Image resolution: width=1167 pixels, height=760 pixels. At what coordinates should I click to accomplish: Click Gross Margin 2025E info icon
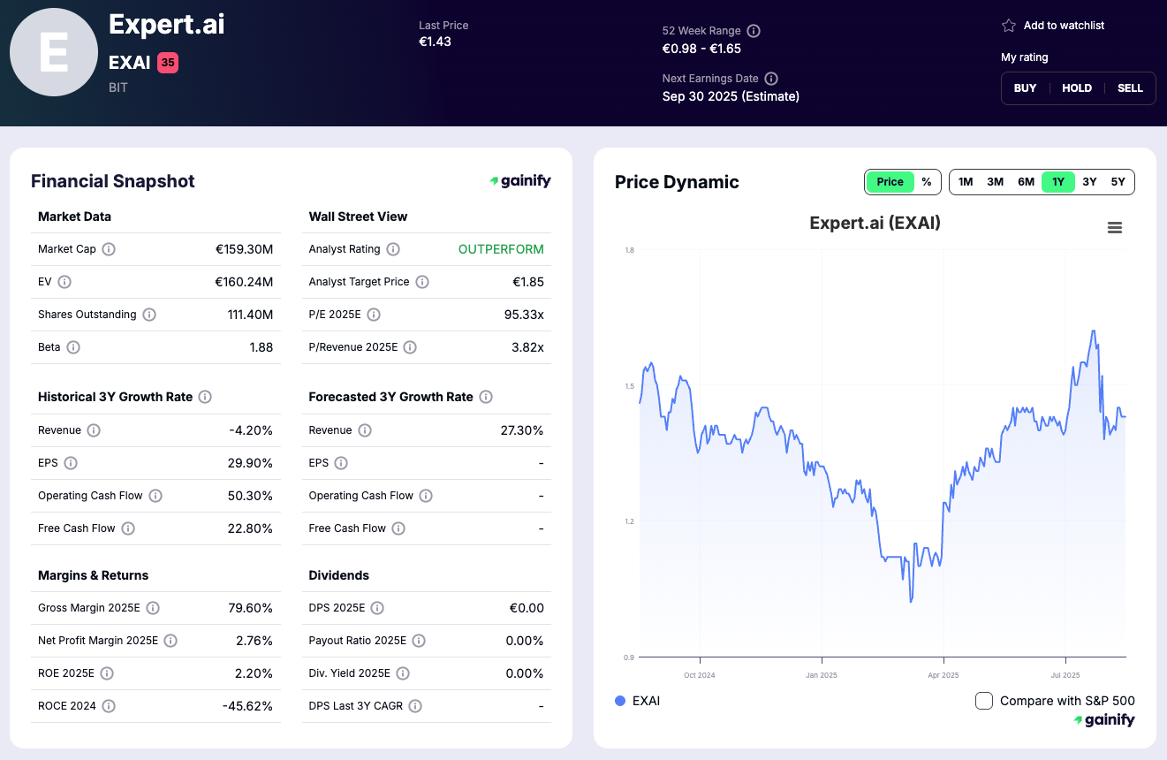coord(153,608)
